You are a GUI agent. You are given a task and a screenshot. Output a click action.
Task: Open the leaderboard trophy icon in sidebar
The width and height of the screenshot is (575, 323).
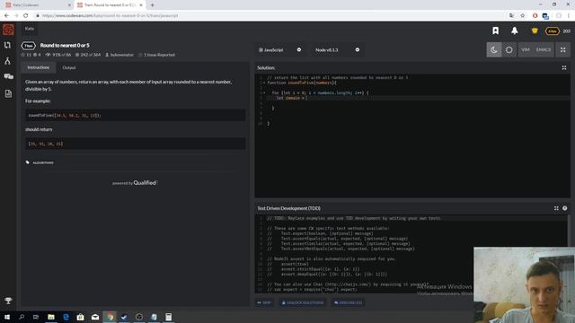[8, 301]
